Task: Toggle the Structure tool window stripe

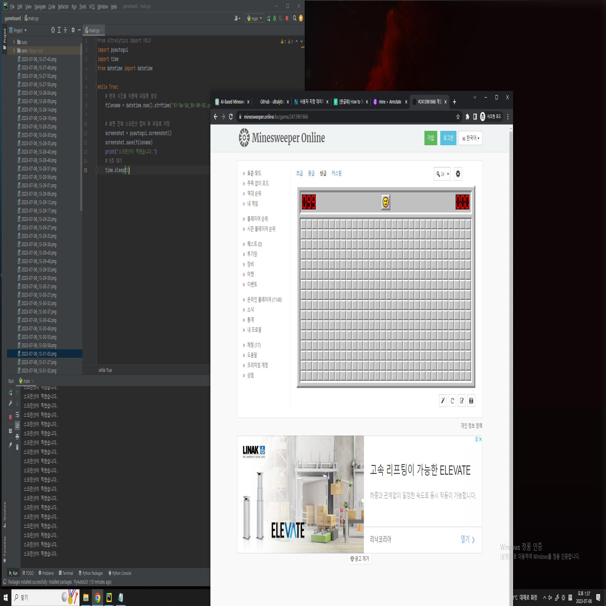Action: tap(4, 514)
